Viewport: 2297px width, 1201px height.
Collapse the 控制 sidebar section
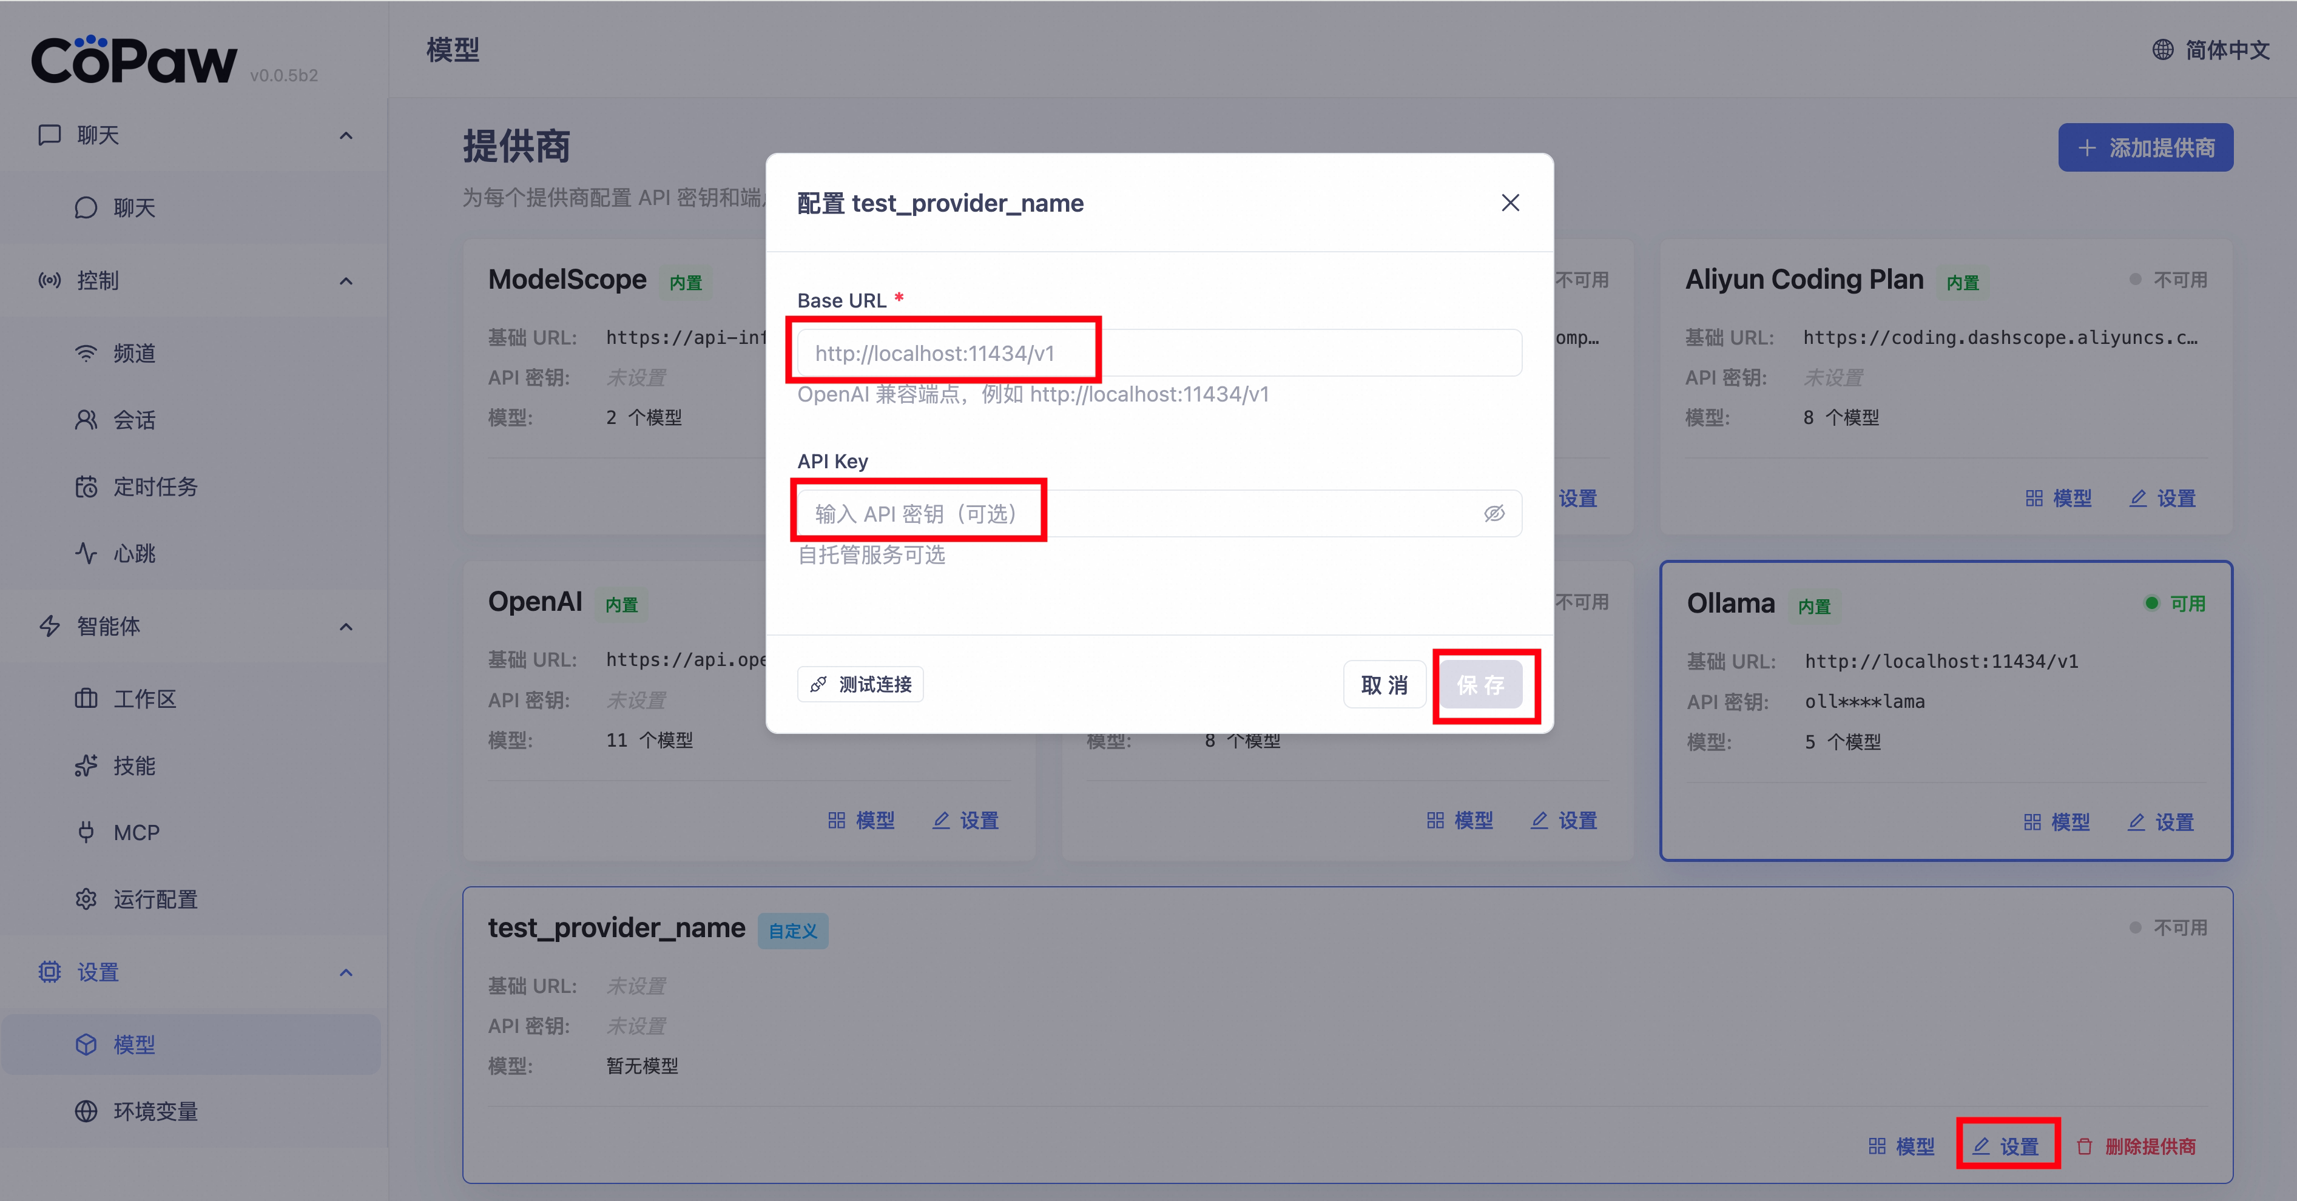[346, 281]
